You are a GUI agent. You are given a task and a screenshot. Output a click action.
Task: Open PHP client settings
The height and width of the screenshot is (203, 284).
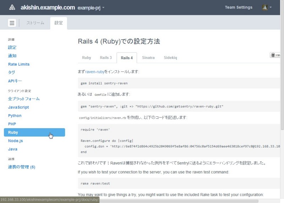[12, 124]
